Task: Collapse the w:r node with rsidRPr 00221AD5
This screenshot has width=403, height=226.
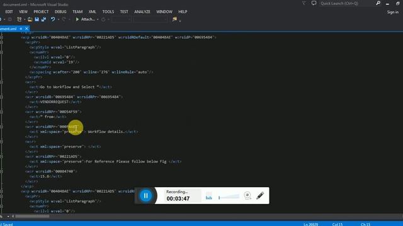Action: [x=1, y=156]
